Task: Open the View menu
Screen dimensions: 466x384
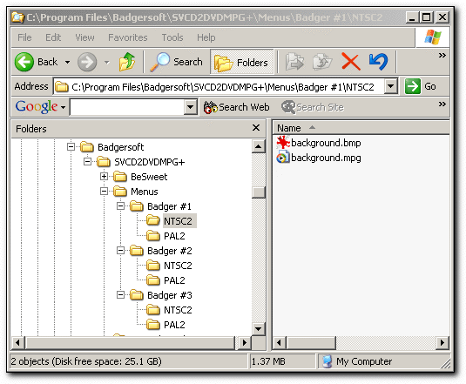Action: click(x=84, y=37)
